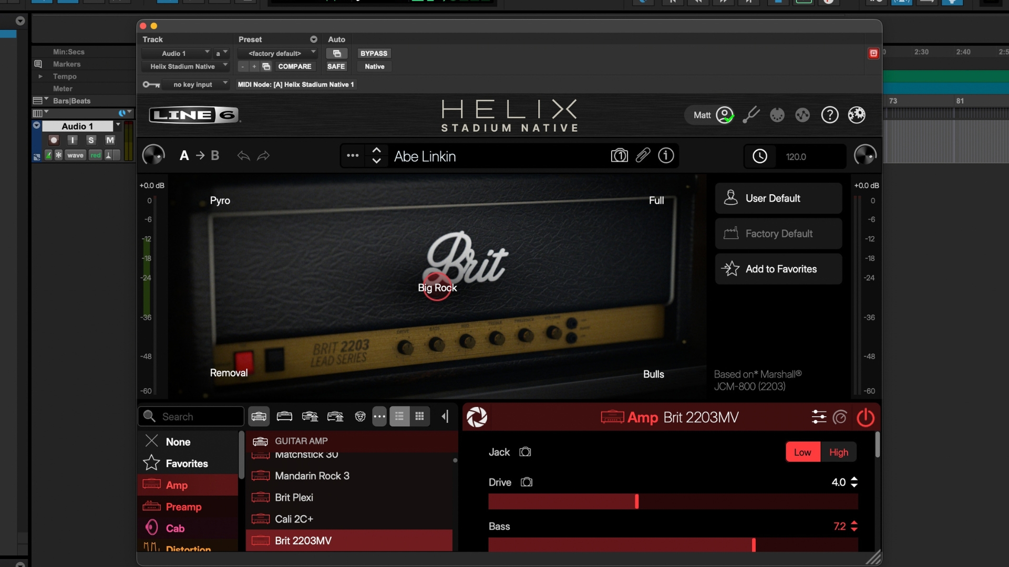Apply User Default settings
1009x567 pixels.
pos(778,198)
